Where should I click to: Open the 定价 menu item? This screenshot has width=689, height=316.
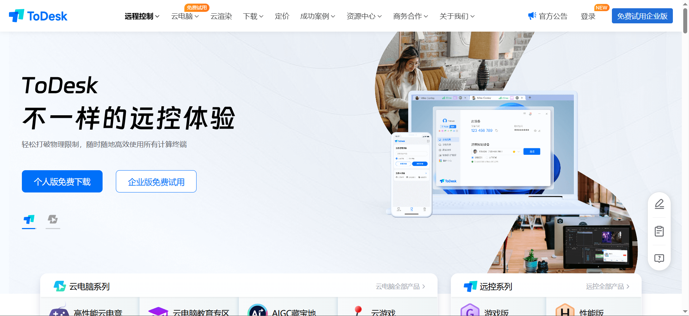click(x=282, y=16)
